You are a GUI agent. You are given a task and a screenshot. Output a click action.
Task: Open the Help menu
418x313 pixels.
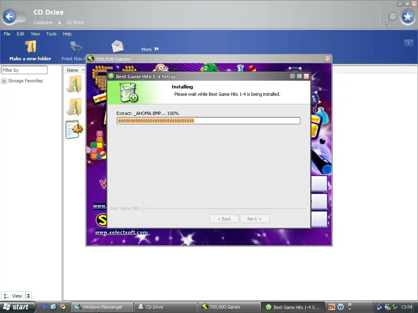tap(67, 34)
